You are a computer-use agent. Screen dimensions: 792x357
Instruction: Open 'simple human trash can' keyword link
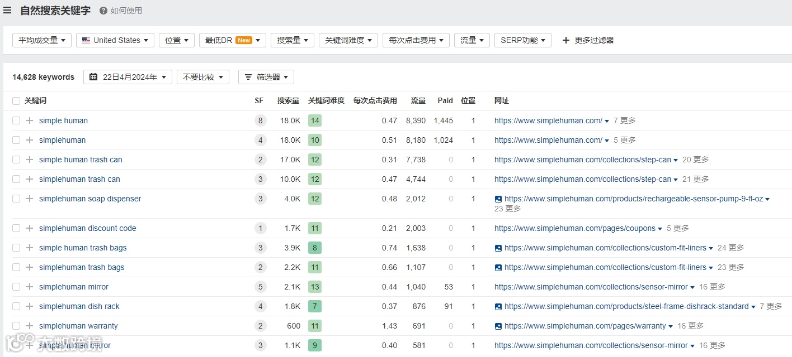click(81, 160)
